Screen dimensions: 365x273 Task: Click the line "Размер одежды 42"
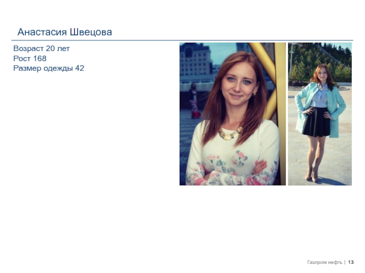click(x=49, y=68)
